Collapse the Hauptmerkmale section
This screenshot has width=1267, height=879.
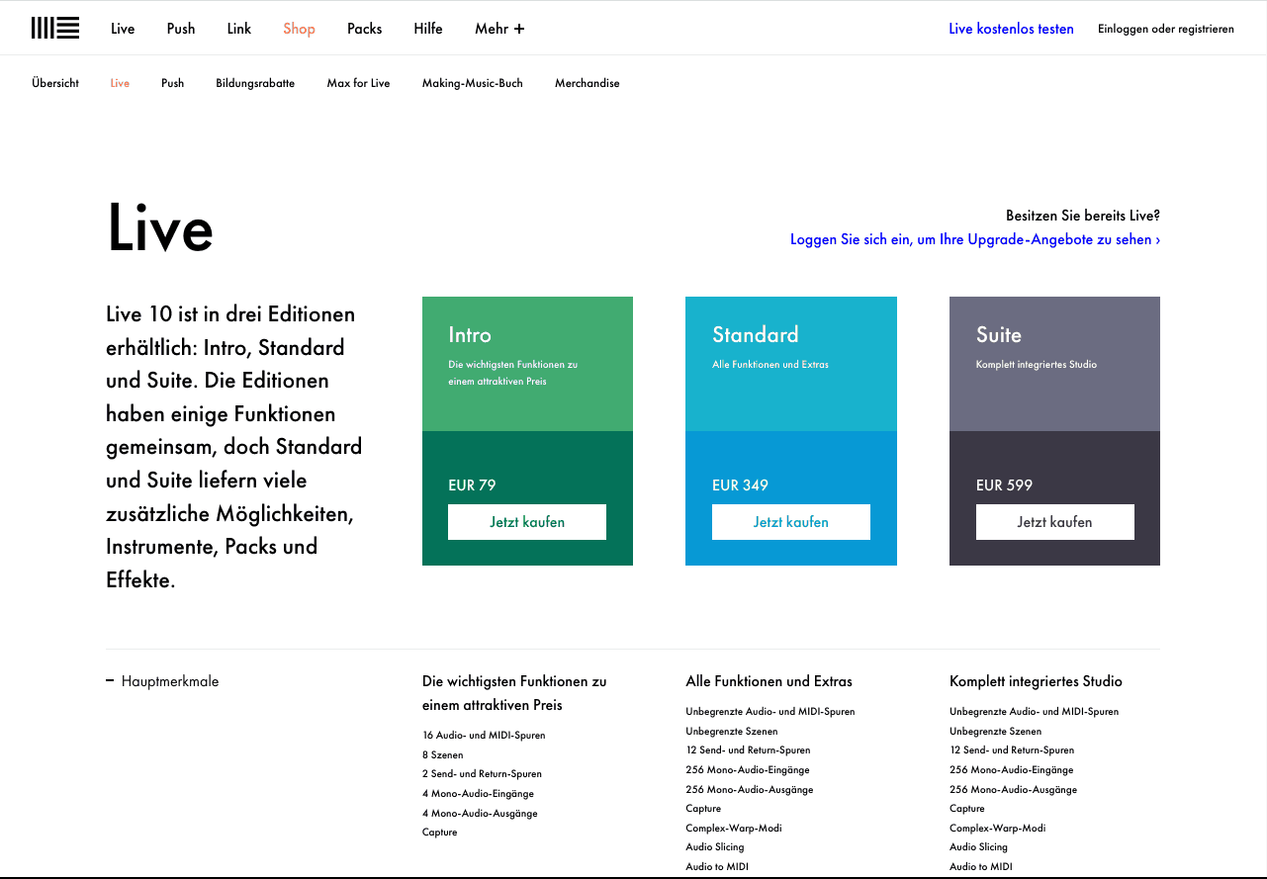pyautogui.click(x=162, y=681)
